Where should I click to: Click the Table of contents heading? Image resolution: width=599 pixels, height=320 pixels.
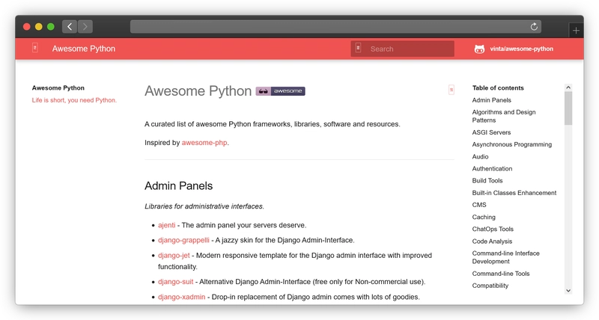498,87
